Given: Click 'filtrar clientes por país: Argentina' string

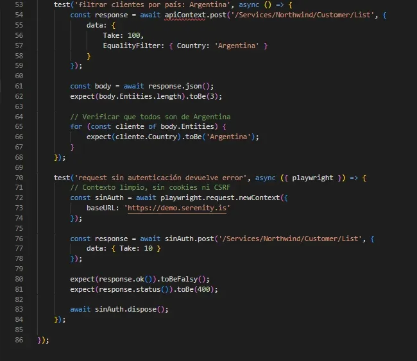Looking at the screenshot, I should [152, 4].
